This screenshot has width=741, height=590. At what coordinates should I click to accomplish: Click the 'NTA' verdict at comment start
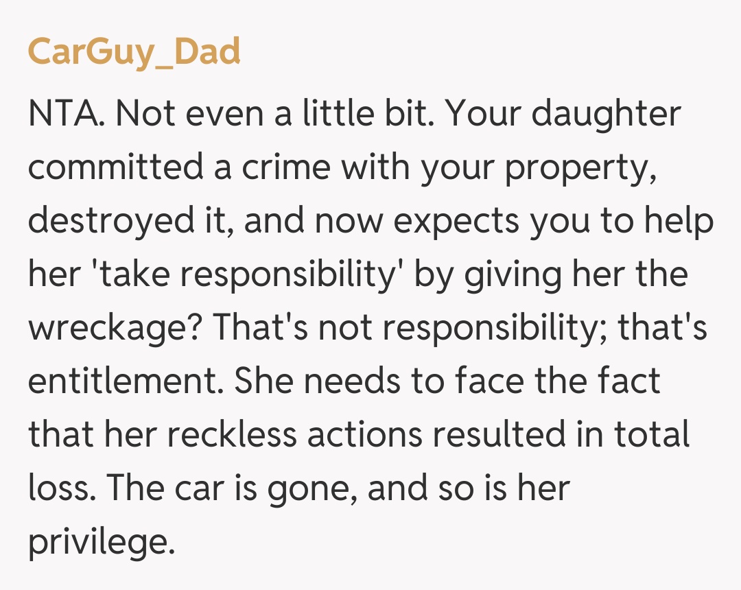tap(66, 115)
